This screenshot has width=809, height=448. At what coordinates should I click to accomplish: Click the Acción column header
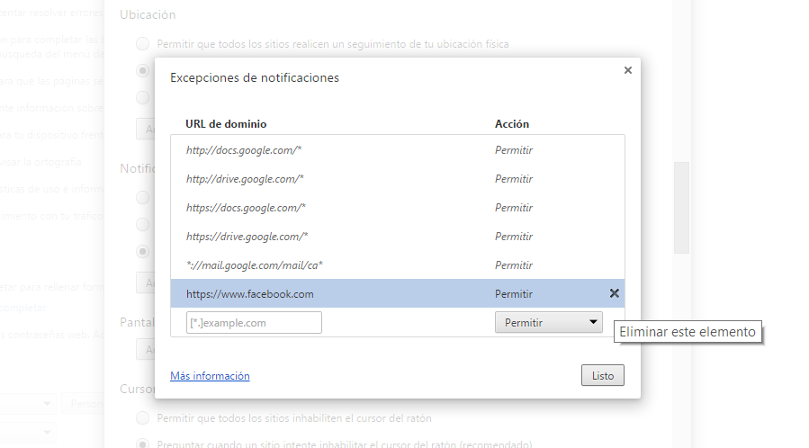click(x=512, y=124)
